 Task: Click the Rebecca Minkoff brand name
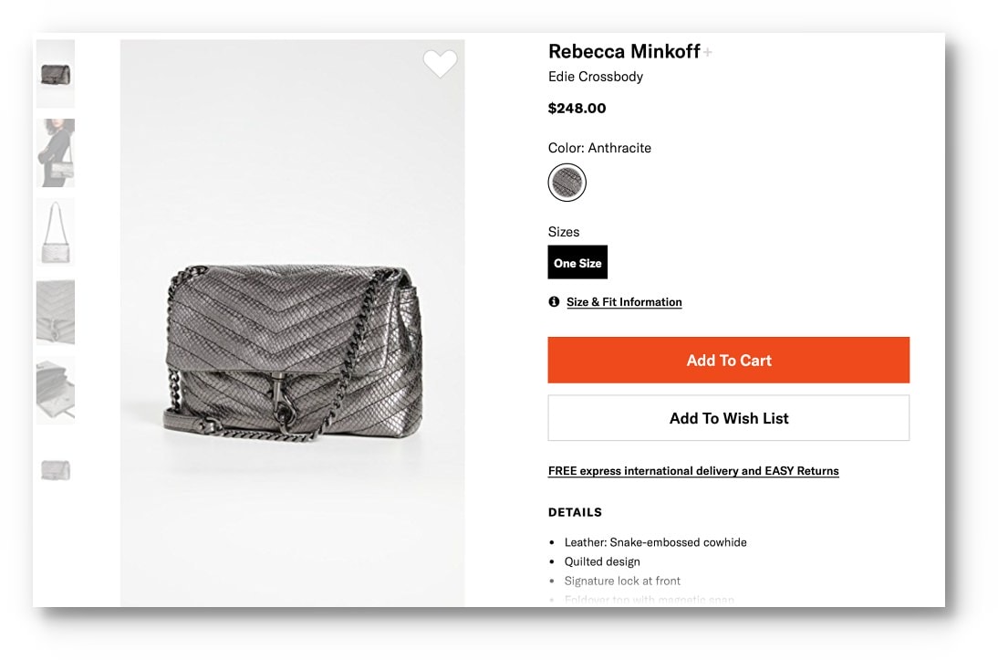pyautogui.click(x=624, y=51)
